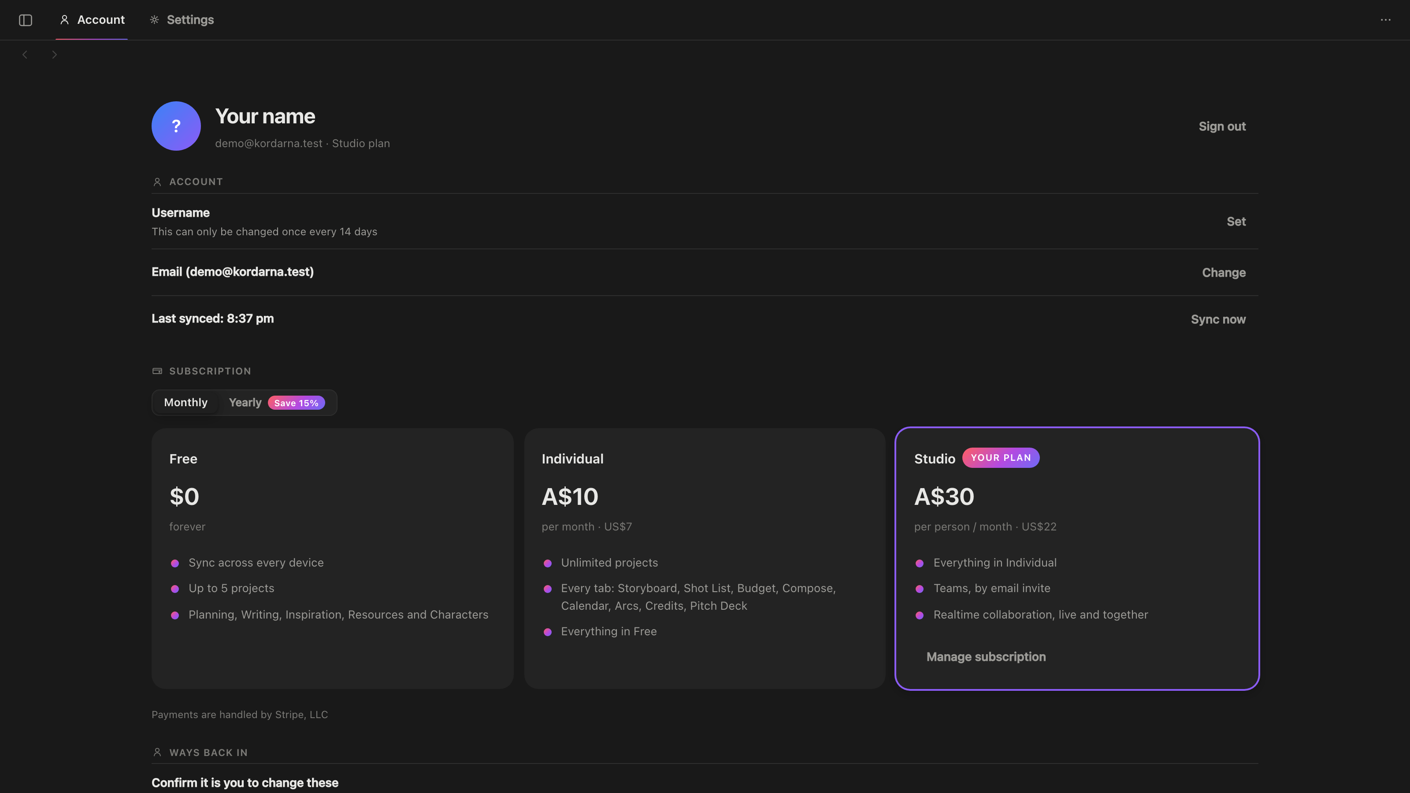The height and width of the screenshot is (793, 1410).
Task: Click 'per month · US$7' text
Action: click(x=587, y=527)
